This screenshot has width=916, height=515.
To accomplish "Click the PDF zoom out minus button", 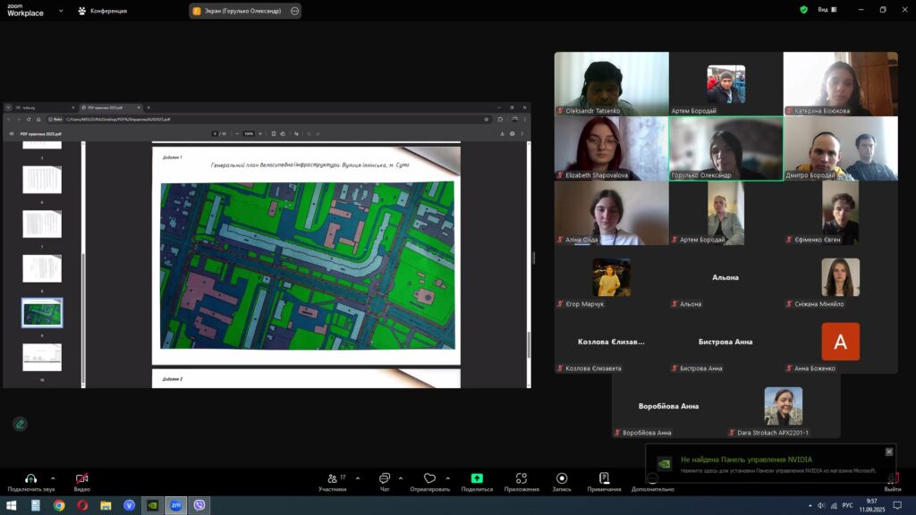I will pos(236,134).
